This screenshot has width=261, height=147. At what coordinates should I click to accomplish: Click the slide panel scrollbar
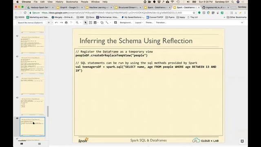[x=48, y=111]
